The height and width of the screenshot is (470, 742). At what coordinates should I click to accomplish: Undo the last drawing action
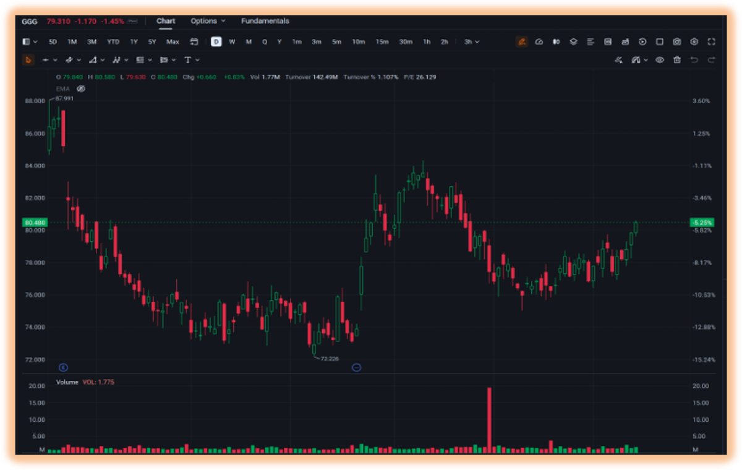(x=694, y=60)
